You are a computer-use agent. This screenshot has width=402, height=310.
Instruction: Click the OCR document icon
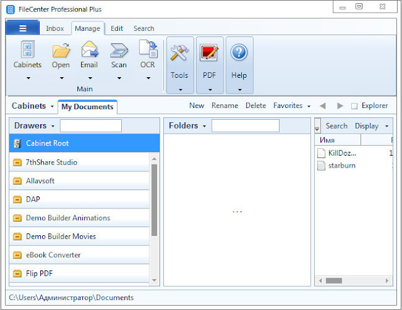coord(148,49)
